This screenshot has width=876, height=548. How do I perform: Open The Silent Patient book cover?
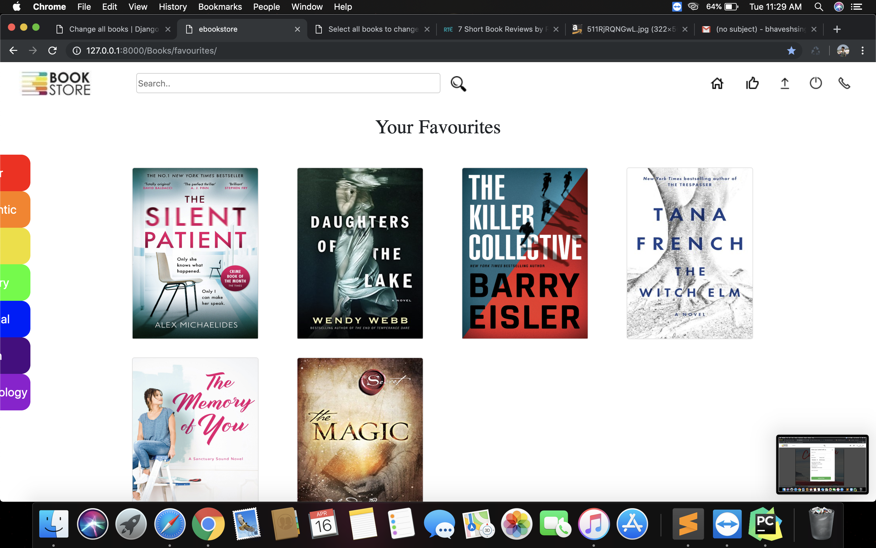coord(195,253)
